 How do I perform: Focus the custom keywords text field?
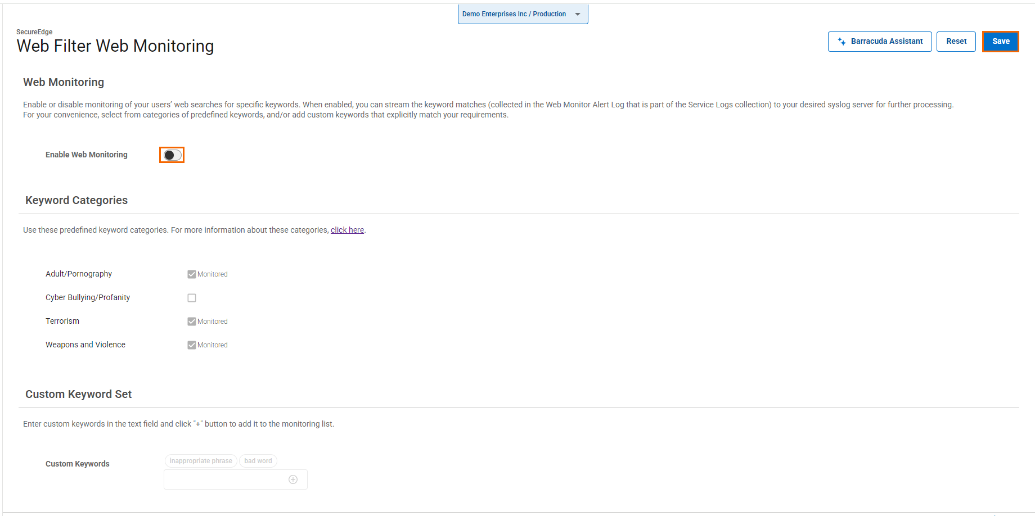point(225,479)
